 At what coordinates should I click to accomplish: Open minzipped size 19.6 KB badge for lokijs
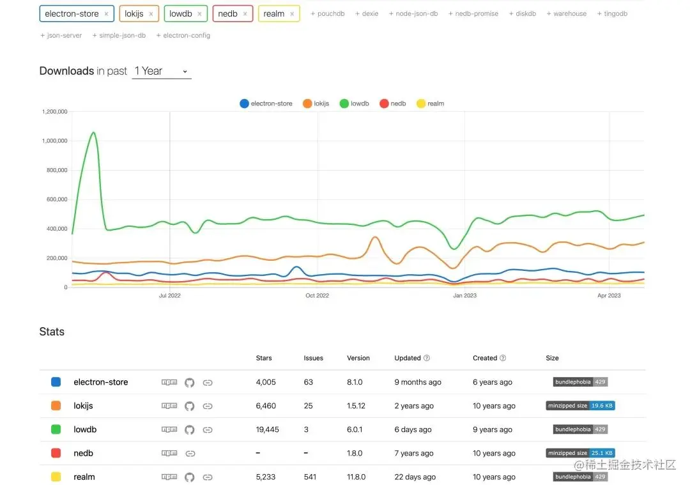(580, 406)
